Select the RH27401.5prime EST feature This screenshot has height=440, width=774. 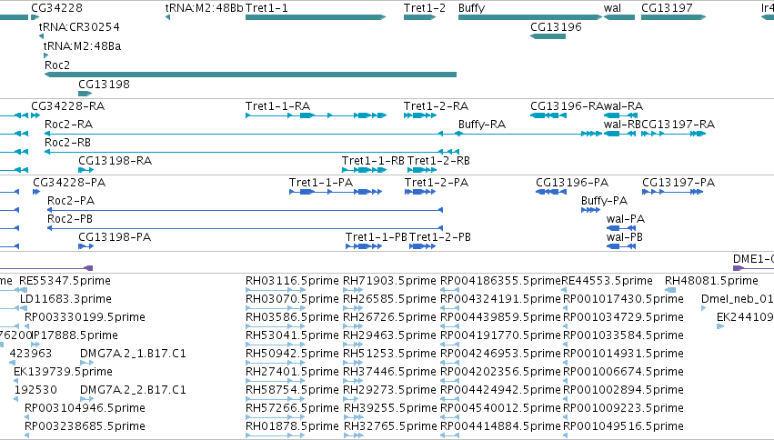click(275, 381)
